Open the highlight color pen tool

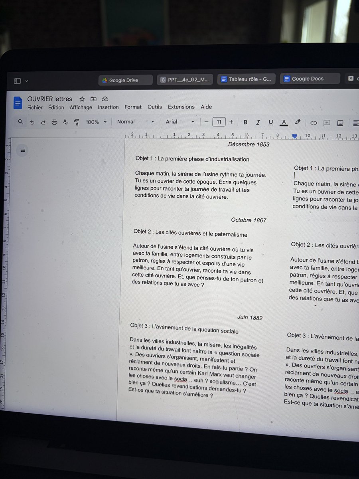click(298, 123)
